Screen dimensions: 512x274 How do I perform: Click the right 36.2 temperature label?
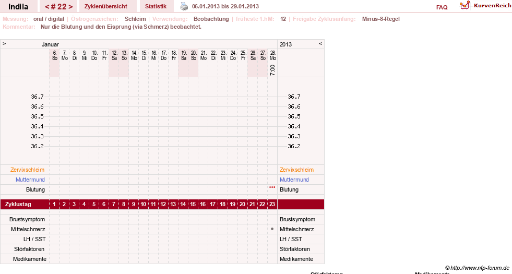[x=294, y=146]
